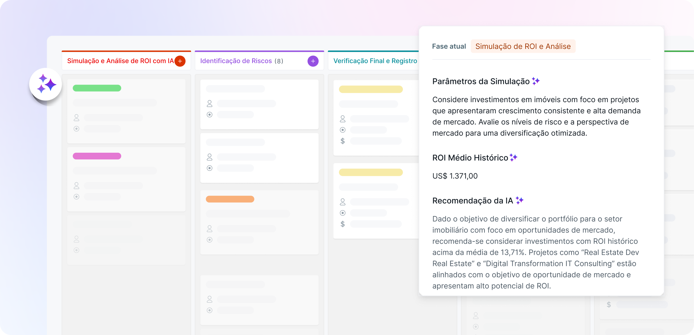Add card to Simulação e Análise de ROI column

[180, 61]
